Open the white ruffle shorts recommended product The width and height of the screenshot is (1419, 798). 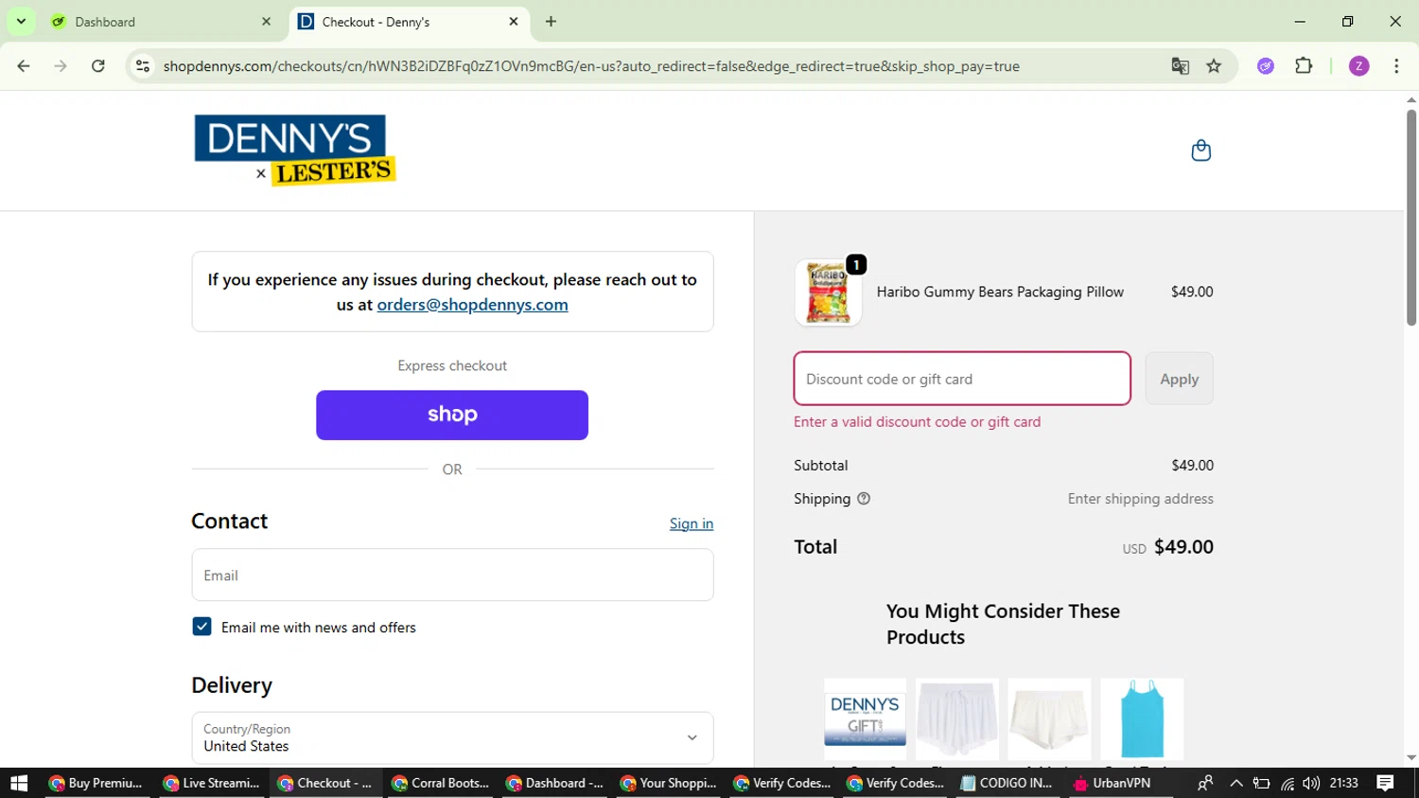tap(956, 718)
